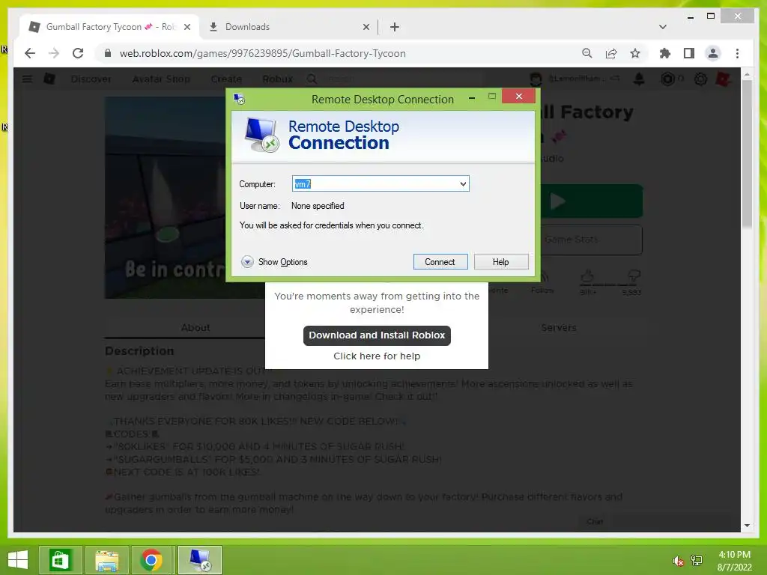Open Chrome from taskbar
The image size is (767, 575).
coord(151,559)
